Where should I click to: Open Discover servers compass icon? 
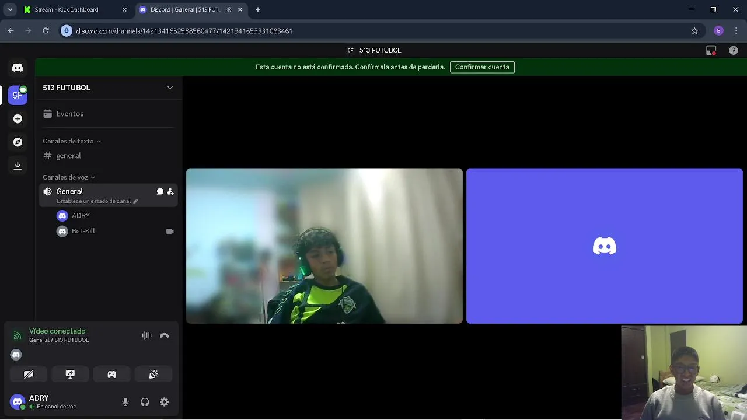[18, 142]
